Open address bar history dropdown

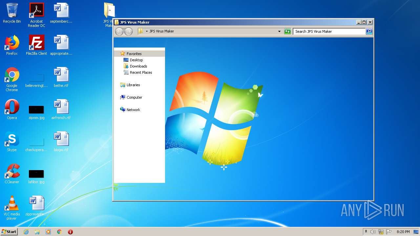[280, 31]
